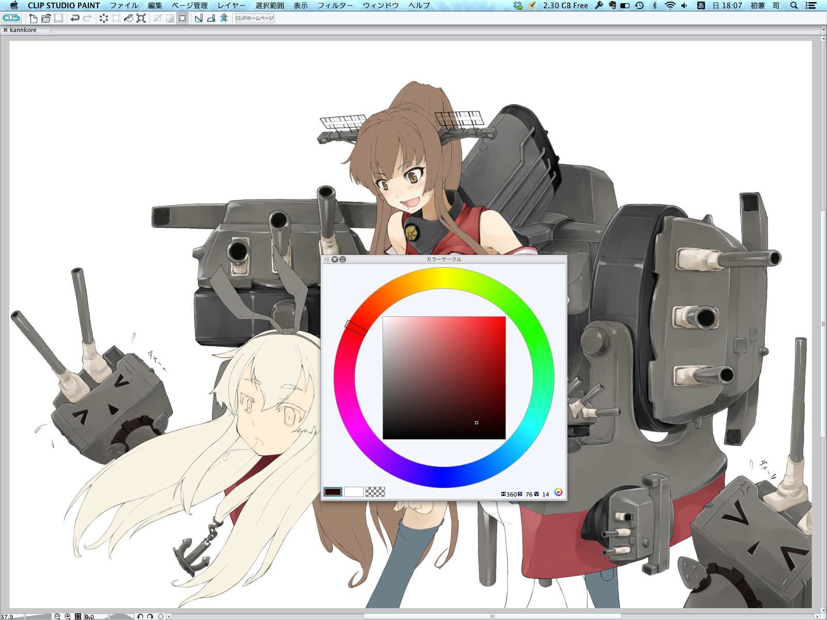Open the CLIP STUDIO PAINT application menu
The image size is (827, 620).
[64, 6]
